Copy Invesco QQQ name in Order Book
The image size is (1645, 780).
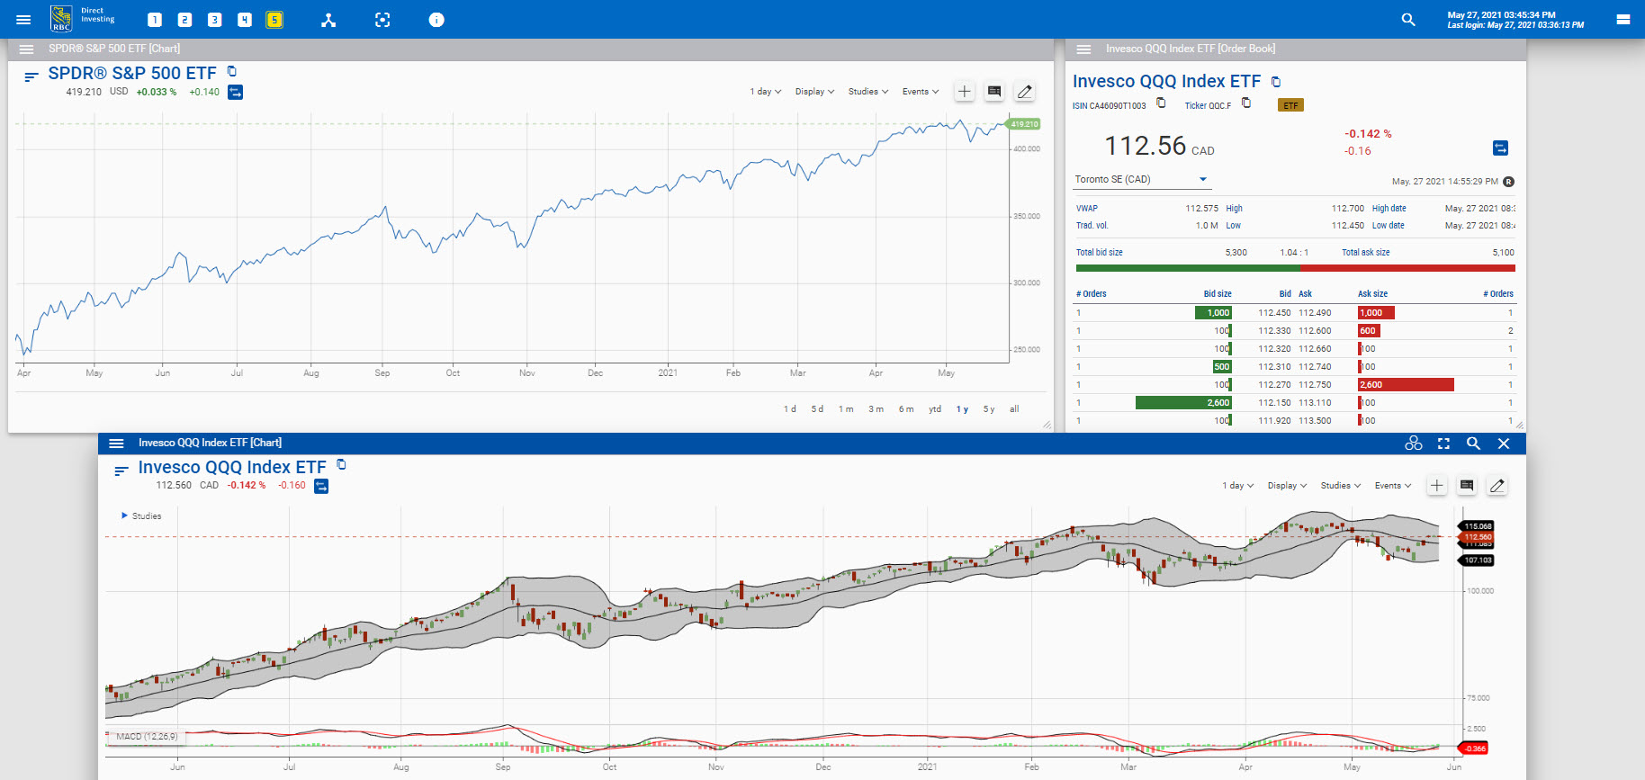click(1276, 81)
